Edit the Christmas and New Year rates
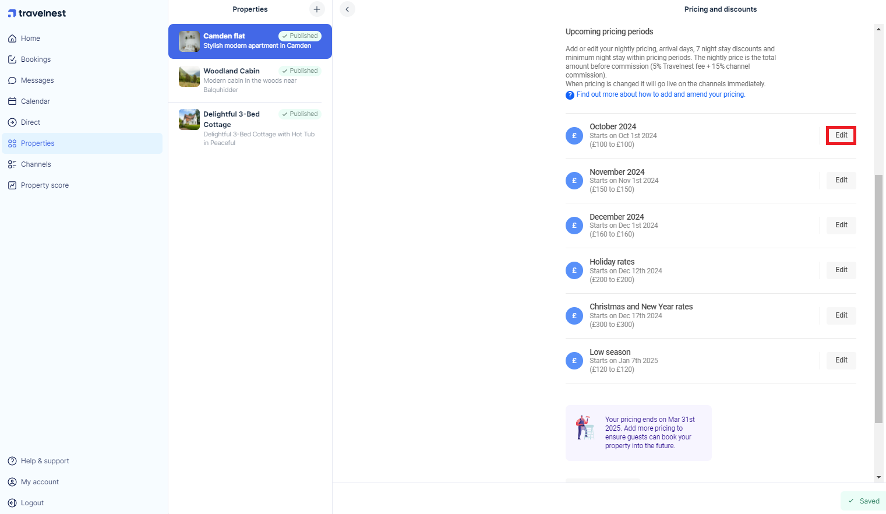 tap(841, 315)
